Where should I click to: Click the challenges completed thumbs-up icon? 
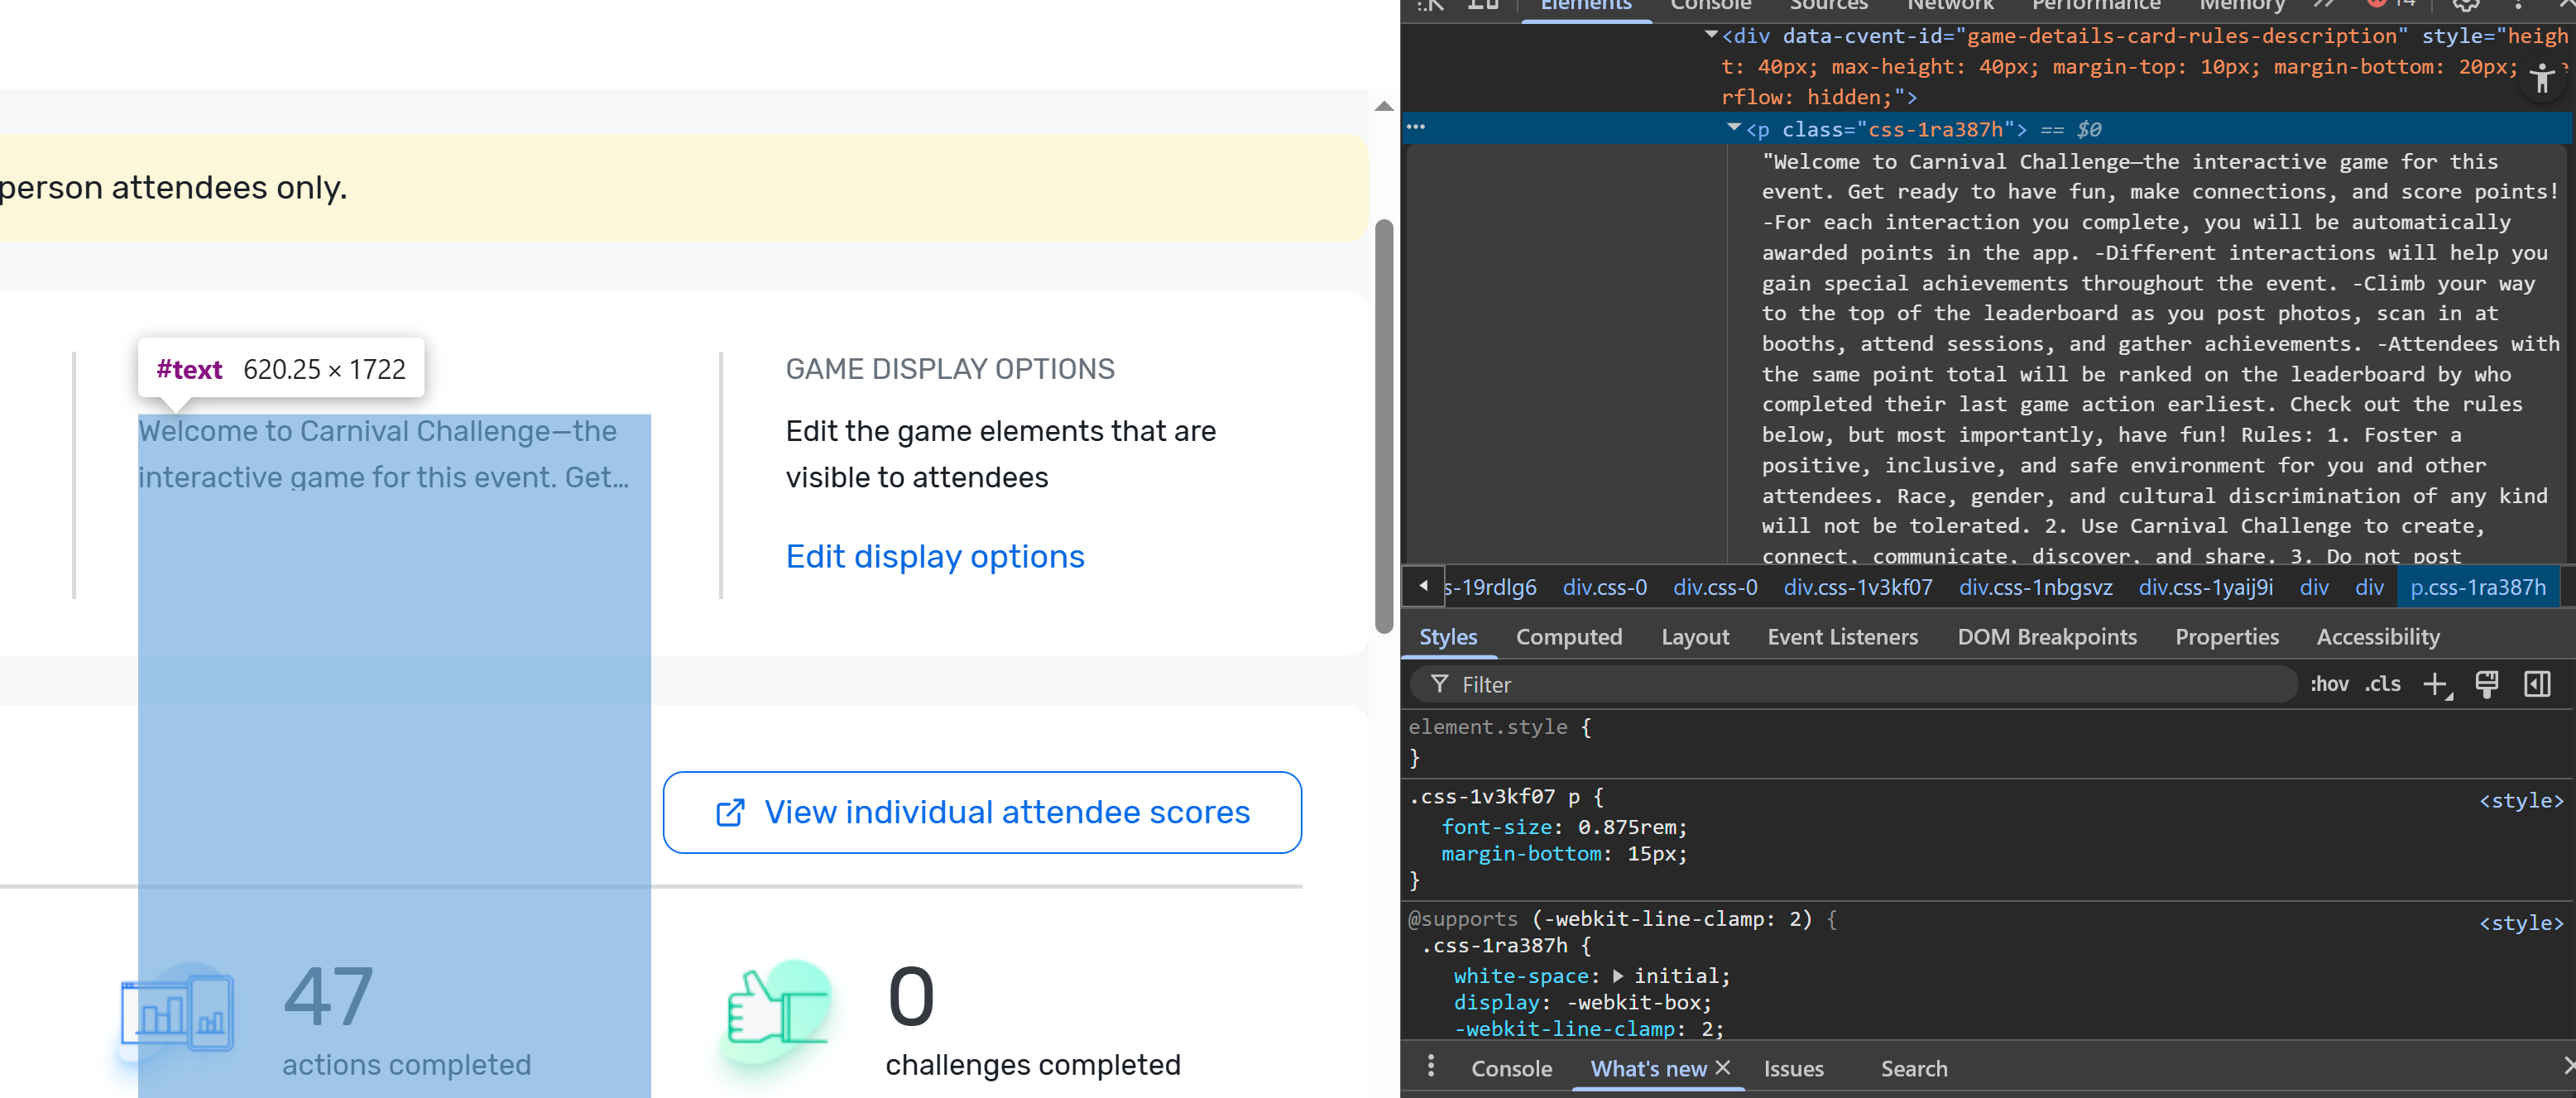[779, 1012]
